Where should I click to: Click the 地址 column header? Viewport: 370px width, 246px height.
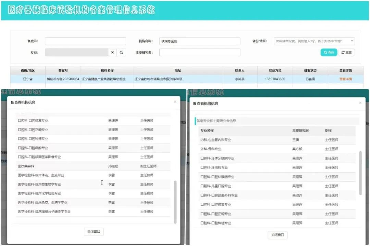pyautogui.click(x=178, y=71)
